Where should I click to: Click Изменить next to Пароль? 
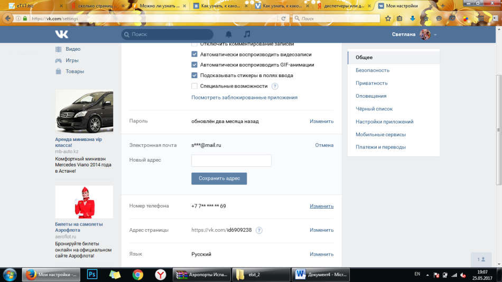click(321, 121)
